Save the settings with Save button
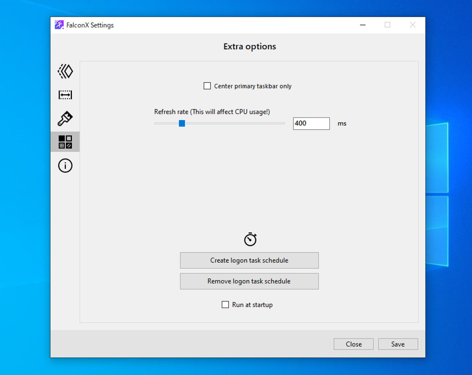 [x=398, y=344]
